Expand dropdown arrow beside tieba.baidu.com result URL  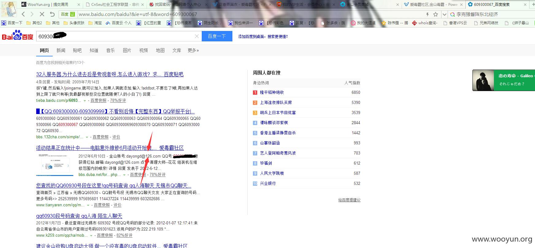click(x=84, y=101)
